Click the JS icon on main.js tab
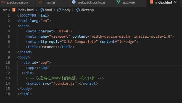The height and width of the screenshot is (103, 182). click(x=41, y=2)
